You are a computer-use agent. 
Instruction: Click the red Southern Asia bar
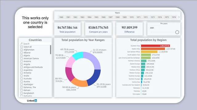coord(155,46)
